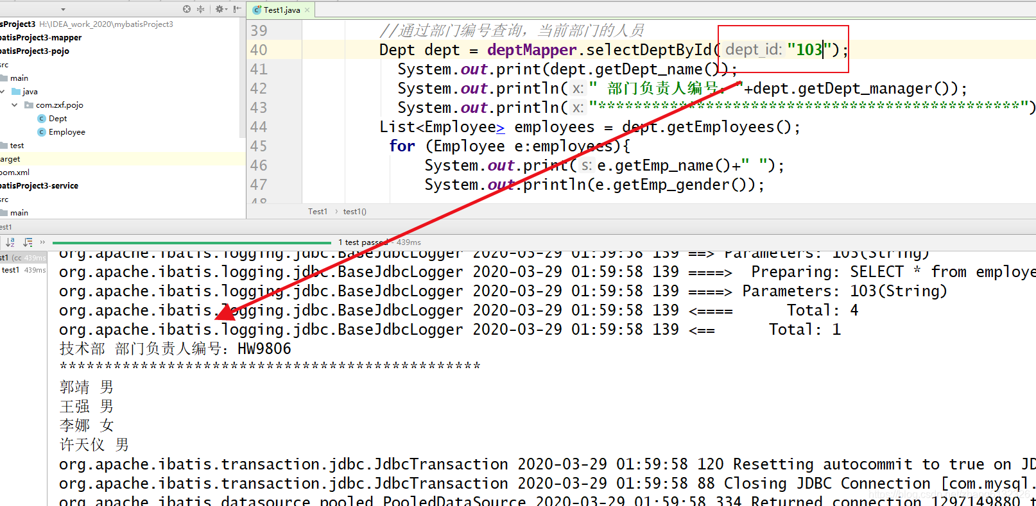The height and width of the screenshot is (506, 1036).
Task: Click the Dept class icon
Action: point(42,119)
